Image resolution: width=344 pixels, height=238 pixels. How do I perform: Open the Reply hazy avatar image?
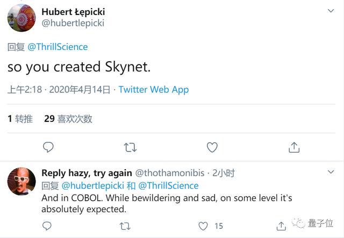point(21,181)
